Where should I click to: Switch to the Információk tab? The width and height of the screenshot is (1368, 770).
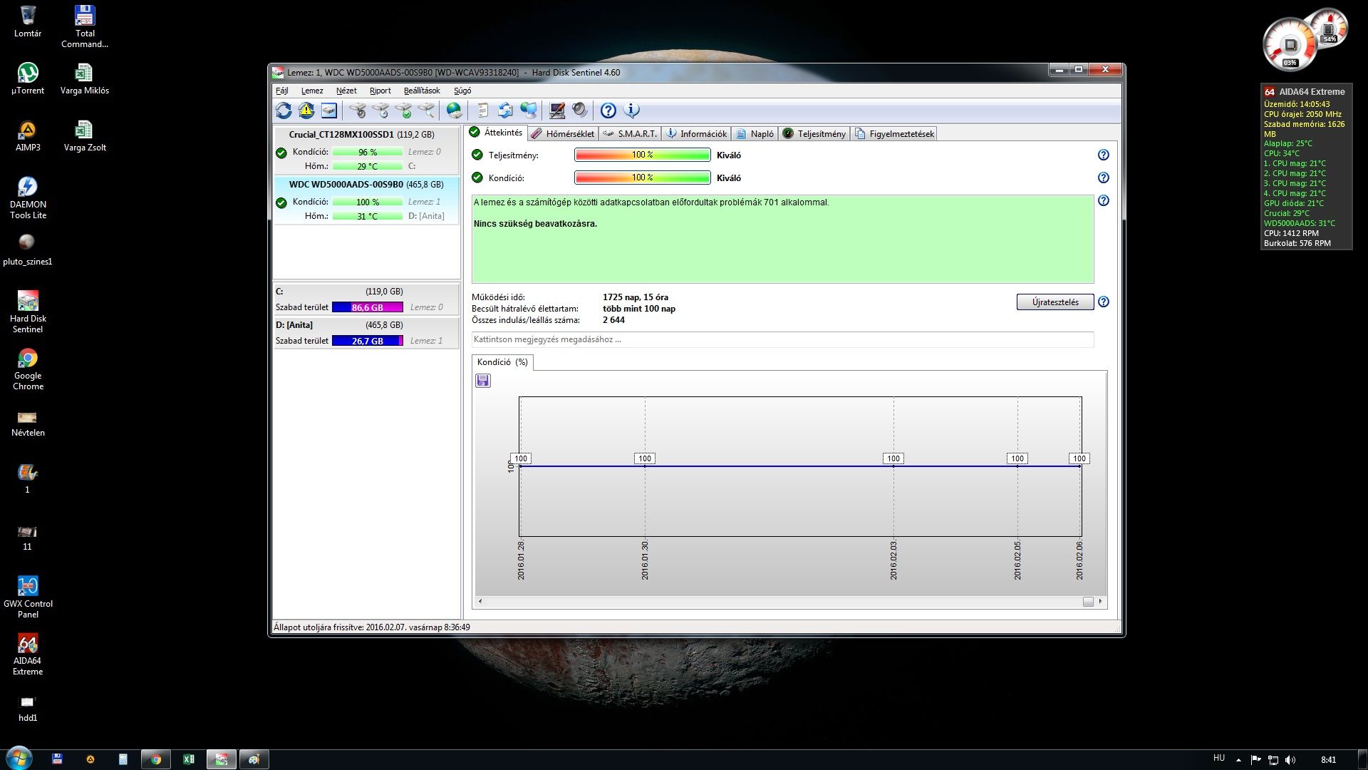point(696,133)
